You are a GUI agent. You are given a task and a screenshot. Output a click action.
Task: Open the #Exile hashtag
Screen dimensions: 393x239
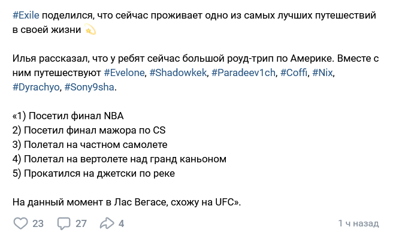click(26, 16)
